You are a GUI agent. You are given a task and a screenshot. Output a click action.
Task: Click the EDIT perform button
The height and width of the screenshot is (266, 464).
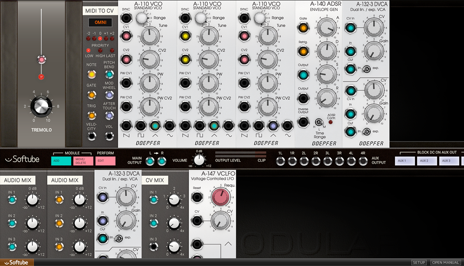pos(105,161)
